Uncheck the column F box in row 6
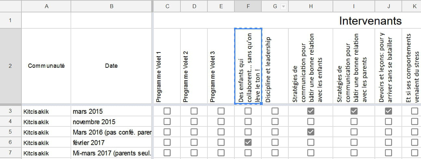Viewport: 421px width, 159px height. pyautogui.click(x=248, y=142)
